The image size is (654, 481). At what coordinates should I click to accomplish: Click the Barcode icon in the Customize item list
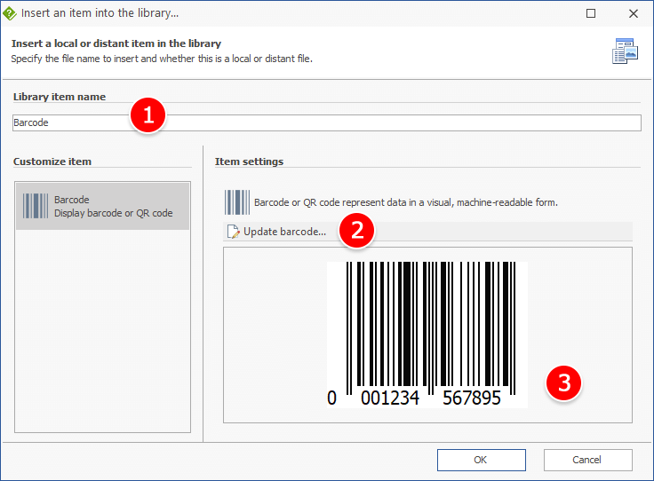pos(36,206)
